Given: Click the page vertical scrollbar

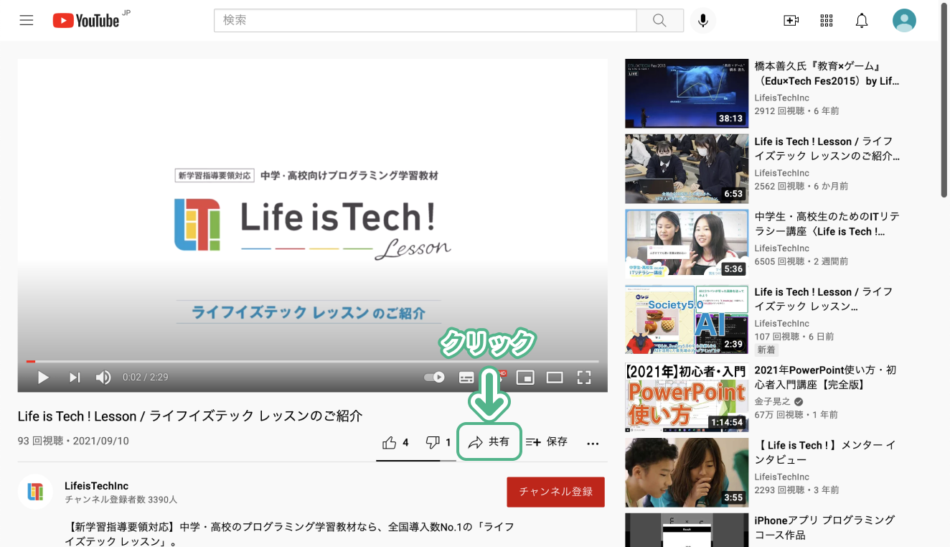Looking at the screenshot, I should click(x=944, y=100).
